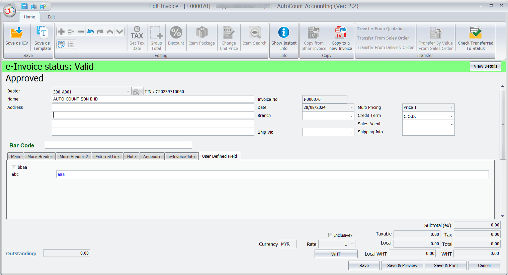Viewport: 508px width, 275px height.
Task: Click the range-set bracket icon
Action: 71,44
